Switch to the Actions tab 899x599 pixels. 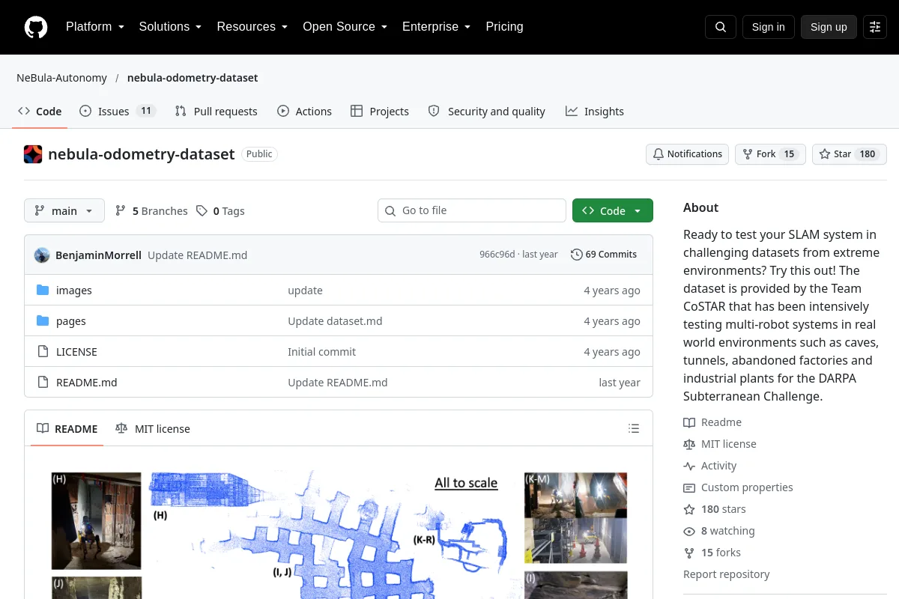coord(304,111)
